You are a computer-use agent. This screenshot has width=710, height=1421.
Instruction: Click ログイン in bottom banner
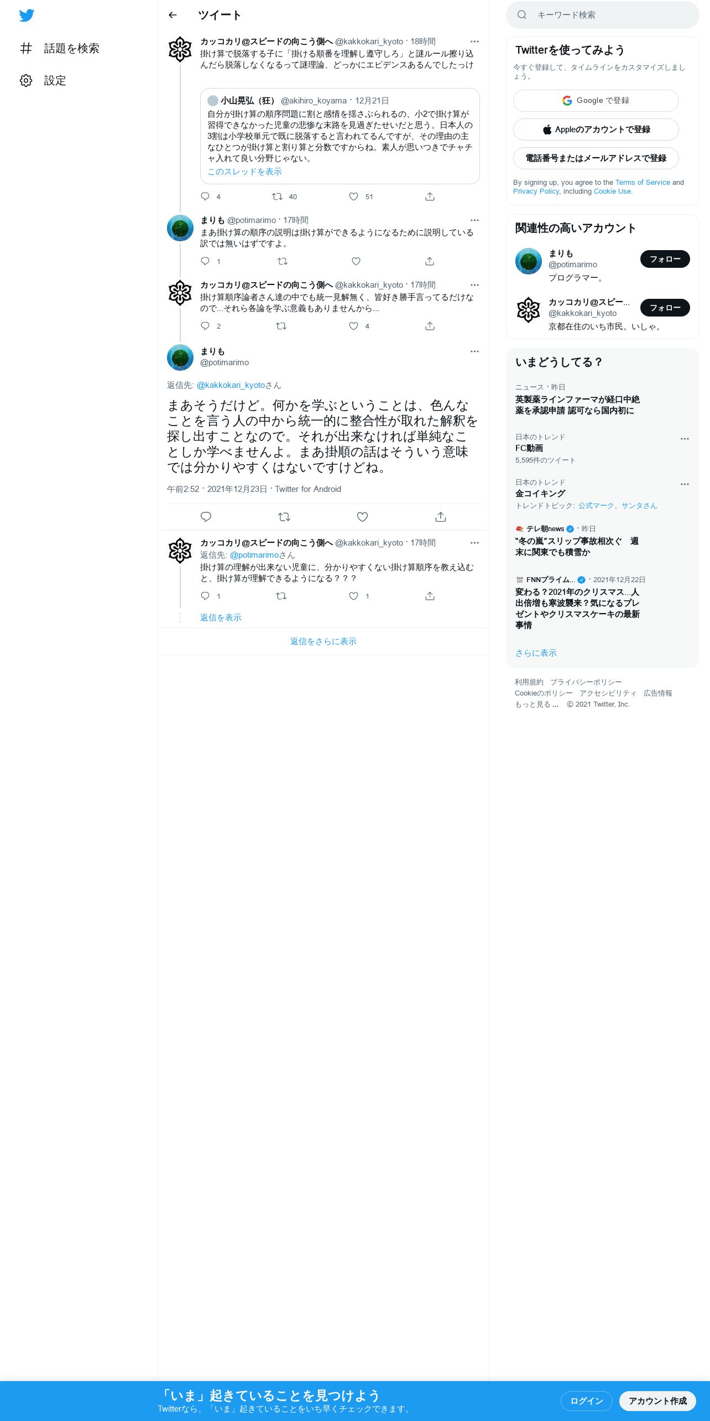click(x=587, y=1401)
